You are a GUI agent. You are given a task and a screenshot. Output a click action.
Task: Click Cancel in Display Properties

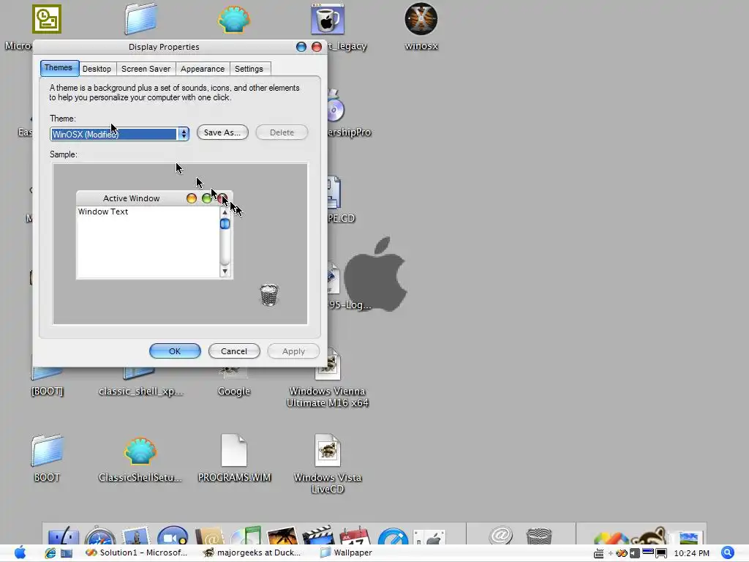pyautogui.click(x=234, y=351)
